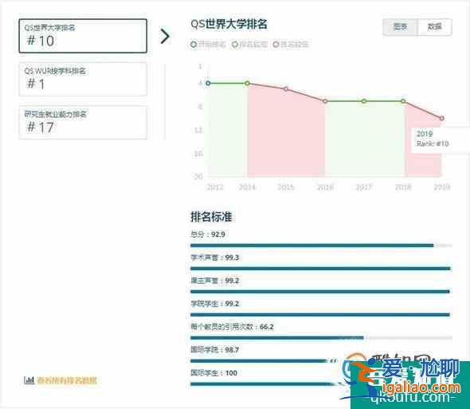Click the right chevron arrow beside ranking cards
This screenshot has height=409, width=470.
165,37
